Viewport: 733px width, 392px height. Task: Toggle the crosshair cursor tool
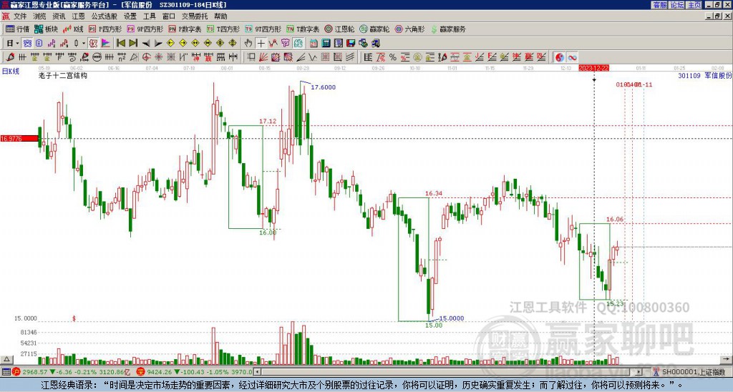[261, 44]
